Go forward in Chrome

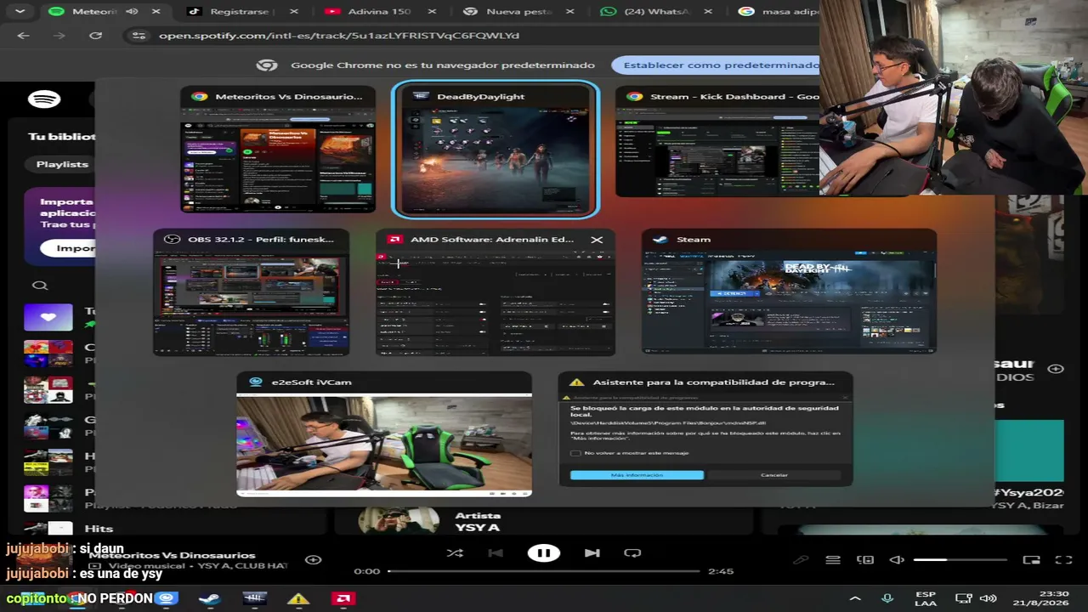click(59, 36)
